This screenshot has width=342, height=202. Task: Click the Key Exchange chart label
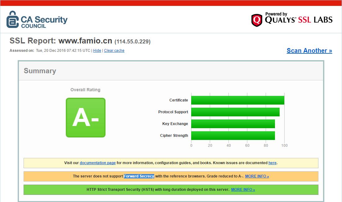175,124
